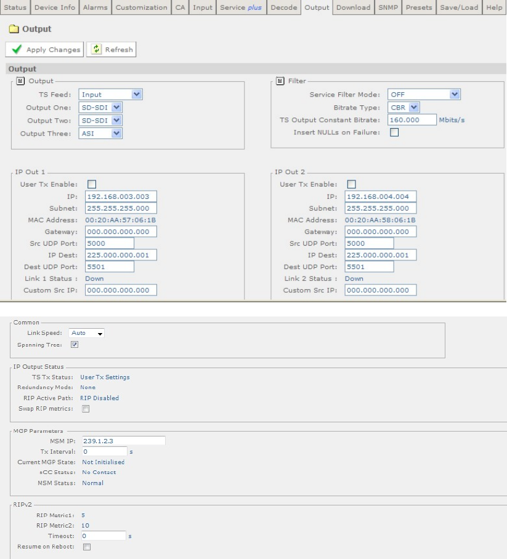Toggle Insert NULLs on Failure checkbox
The width and height of the screenshot is (507, 559).
pyautogui.click(x=394, y=132)
